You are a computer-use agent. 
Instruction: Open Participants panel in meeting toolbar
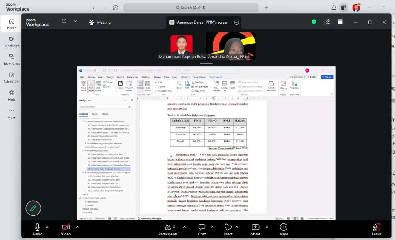click(168, 230)
